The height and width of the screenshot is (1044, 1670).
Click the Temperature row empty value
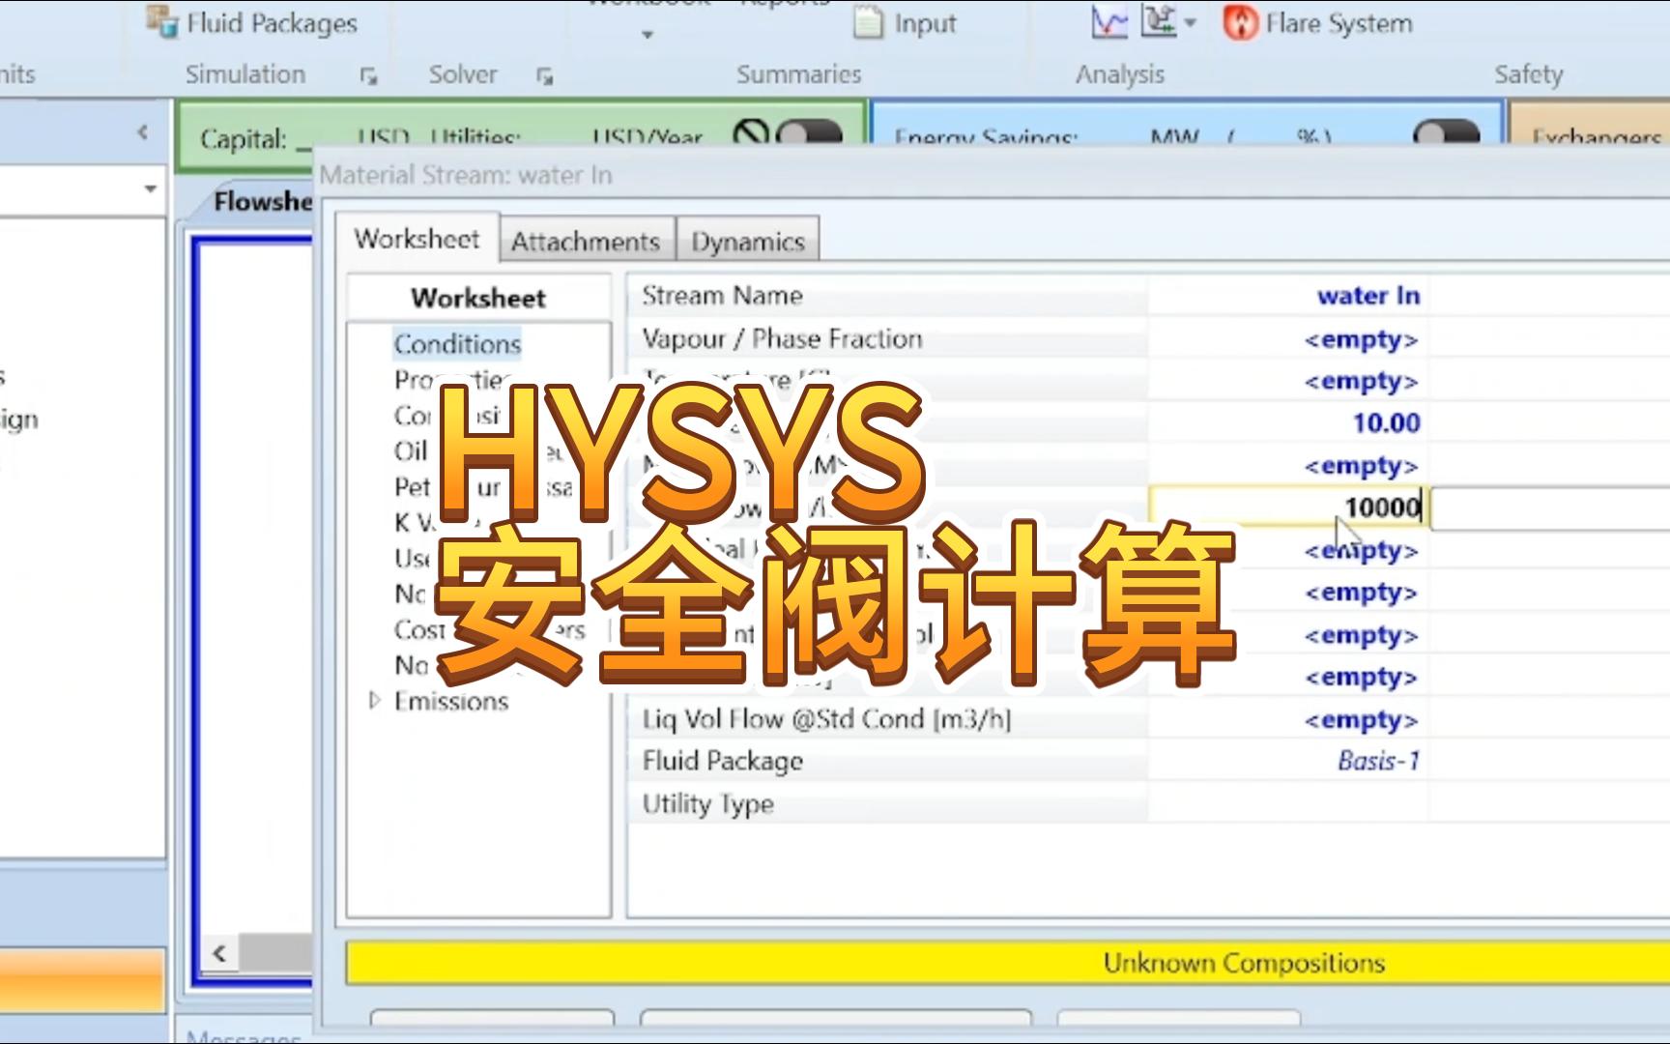[x=1287, y=382]
